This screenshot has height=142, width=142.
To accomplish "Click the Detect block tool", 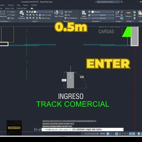I will (x=61, y=14).
